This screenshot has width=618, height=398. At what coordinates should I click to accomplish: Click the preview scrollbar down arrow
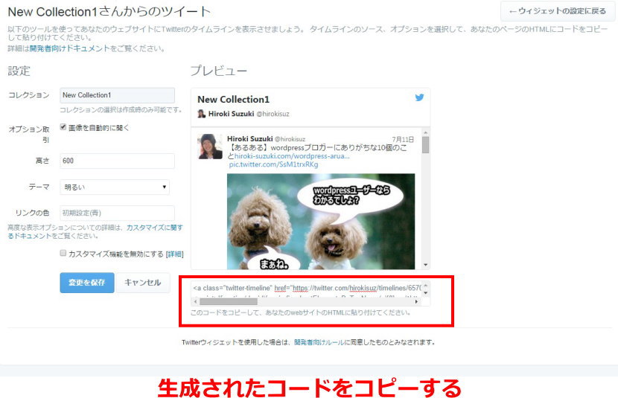426,265
